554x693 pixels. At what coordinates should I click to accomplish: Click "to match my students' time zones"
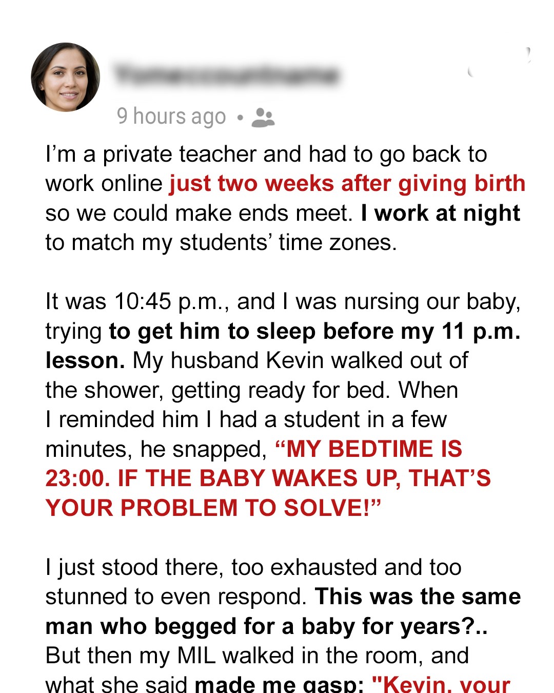click(221, 242)
